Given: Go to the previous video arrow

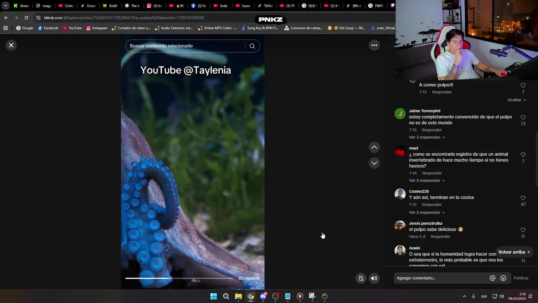Looking at the screenshot, I should tap(374, 147).
